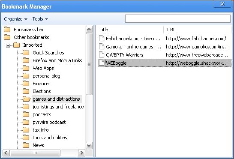The image size is (234, 159).
Task: Select the QWERTY Warriors bookmark title
Action: [125, 55]
